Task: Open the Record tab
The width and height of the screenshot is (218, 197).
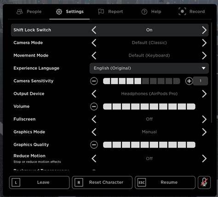Action: coord(192,12)
